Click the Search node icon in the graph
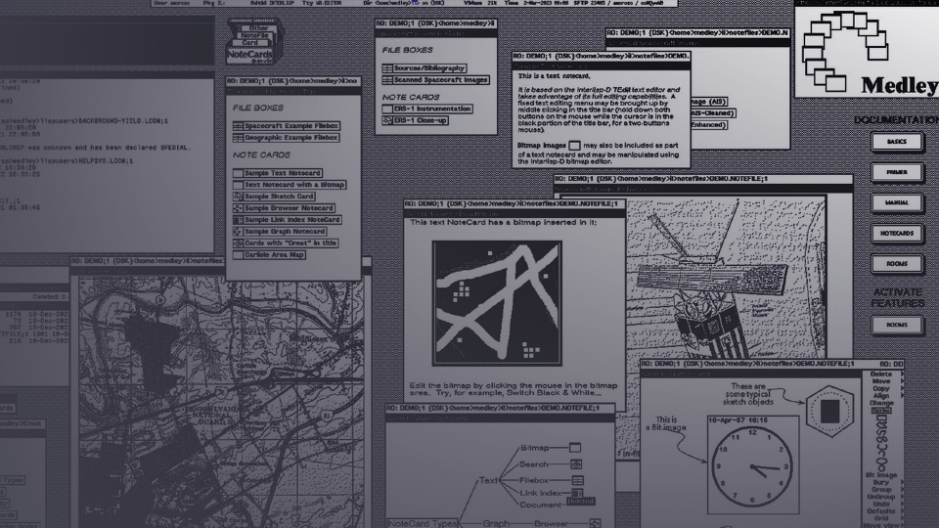Screen dimensions: 939x528 point(575,463)
